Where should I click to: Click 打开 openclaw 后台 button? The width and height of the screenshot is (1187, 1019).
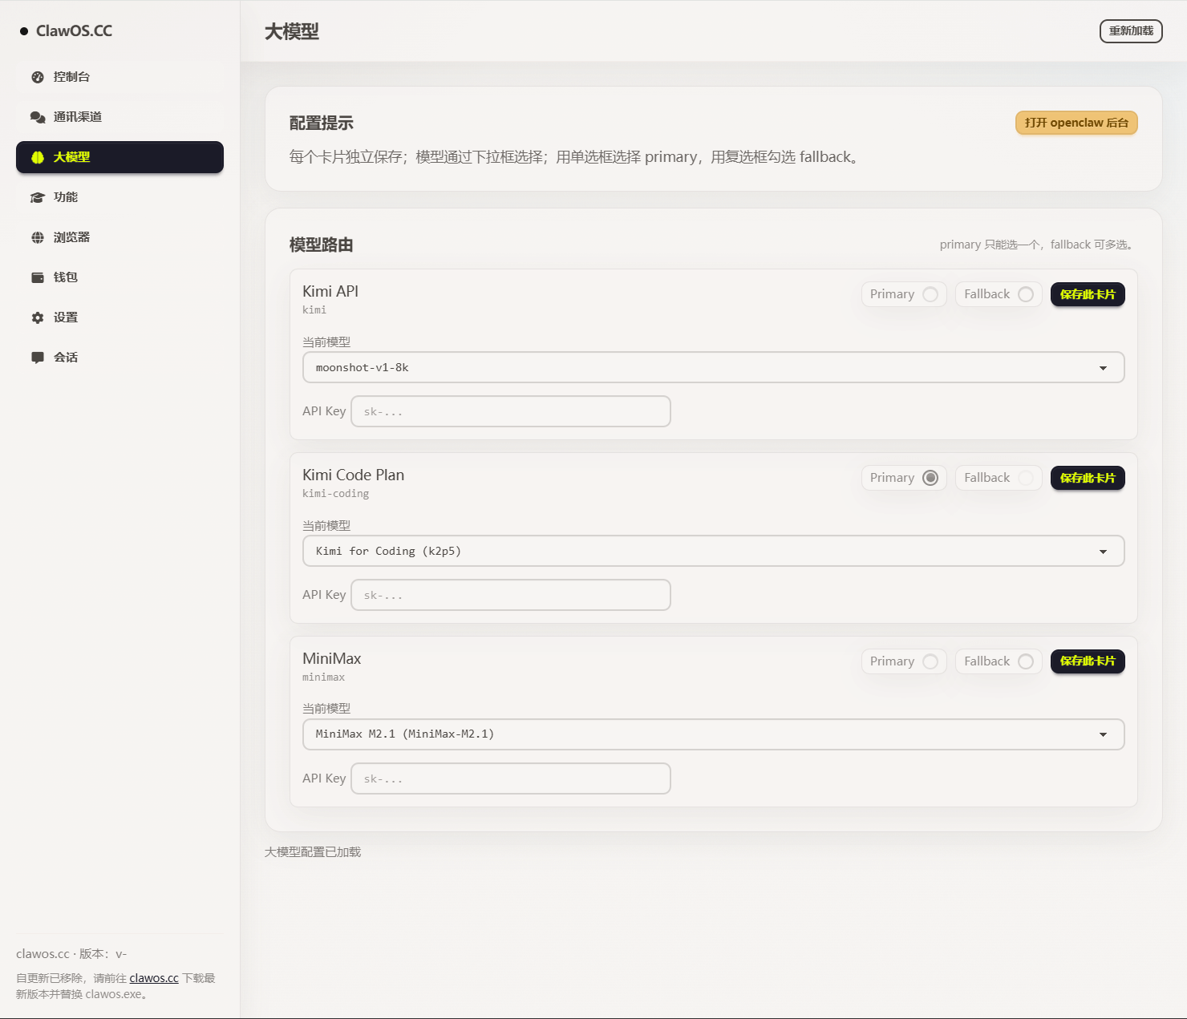(x=1076, y=123)
